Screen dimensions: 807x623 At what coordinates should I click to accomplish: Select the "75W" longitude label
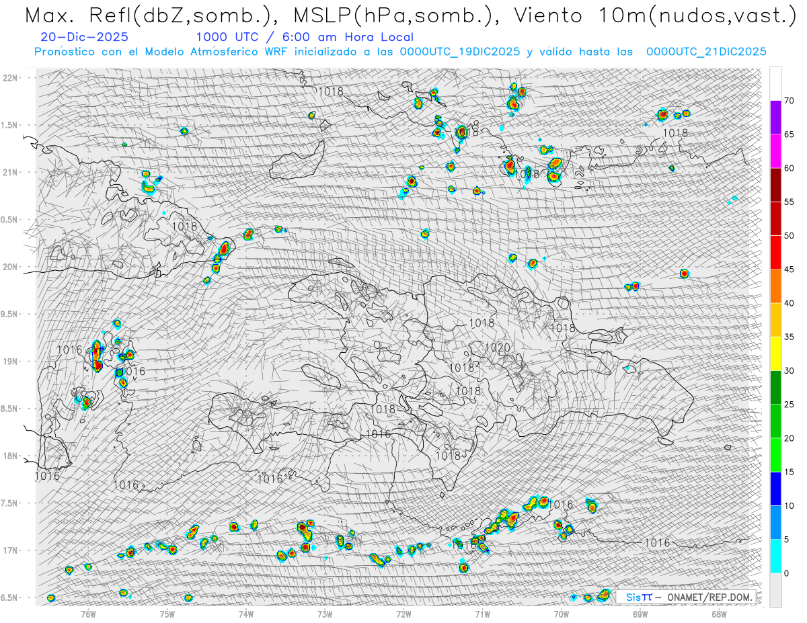[167, 613]
